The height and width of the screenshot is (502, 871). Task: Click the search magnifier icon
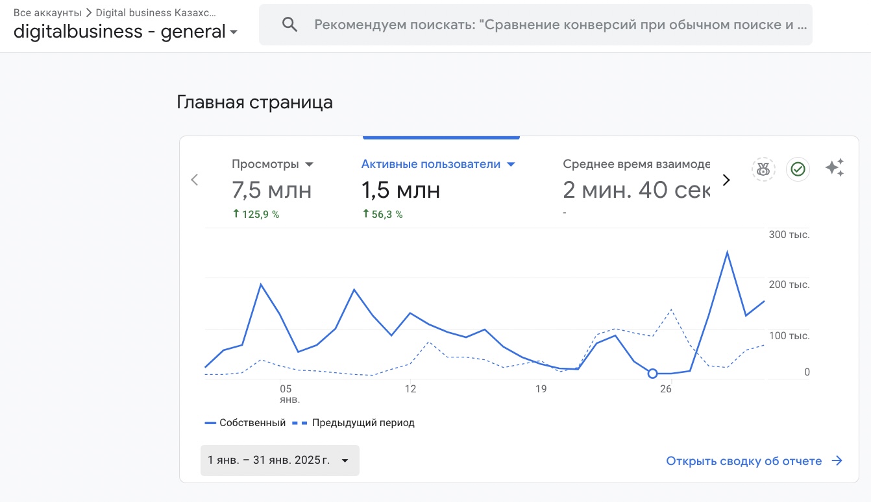click(289, 25)
